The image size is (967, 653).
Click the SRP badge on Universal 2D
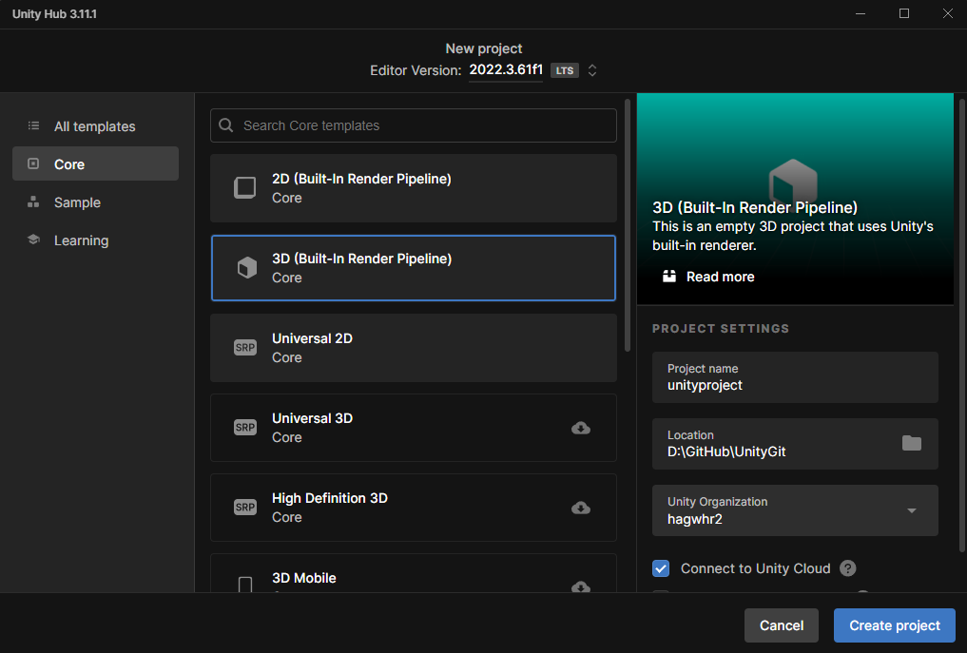(x=244, y=347)
